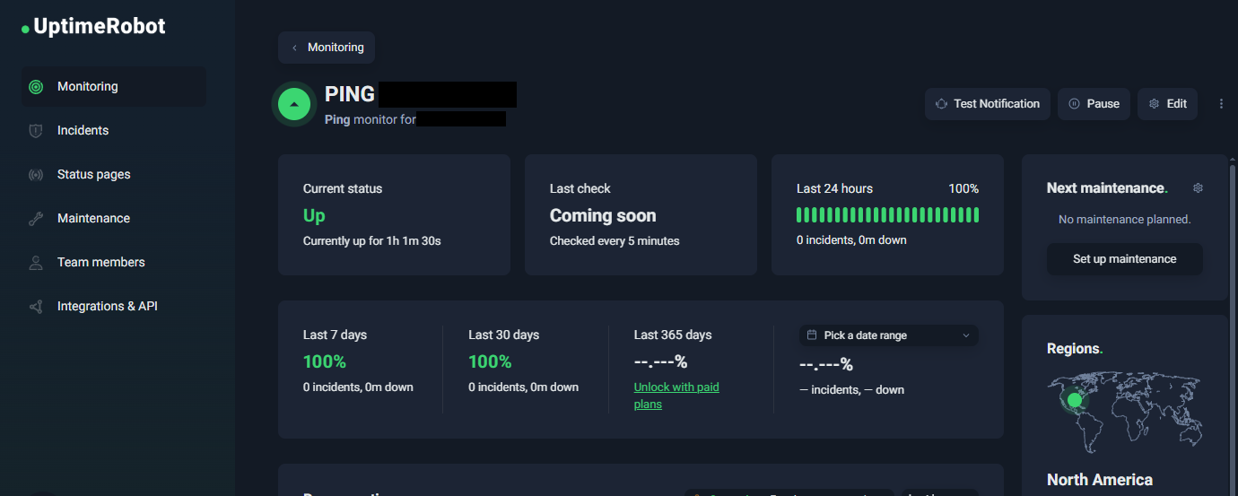Expand the Pick a date range dropdown
This screenshot has width=1238, height=496.
pyautogui.click(x=888, y=335)
